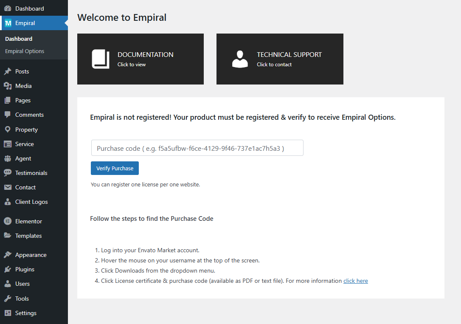Screen dimensions: 461x324
Task: Open the Testimonials menu
Action: [34, 173]
